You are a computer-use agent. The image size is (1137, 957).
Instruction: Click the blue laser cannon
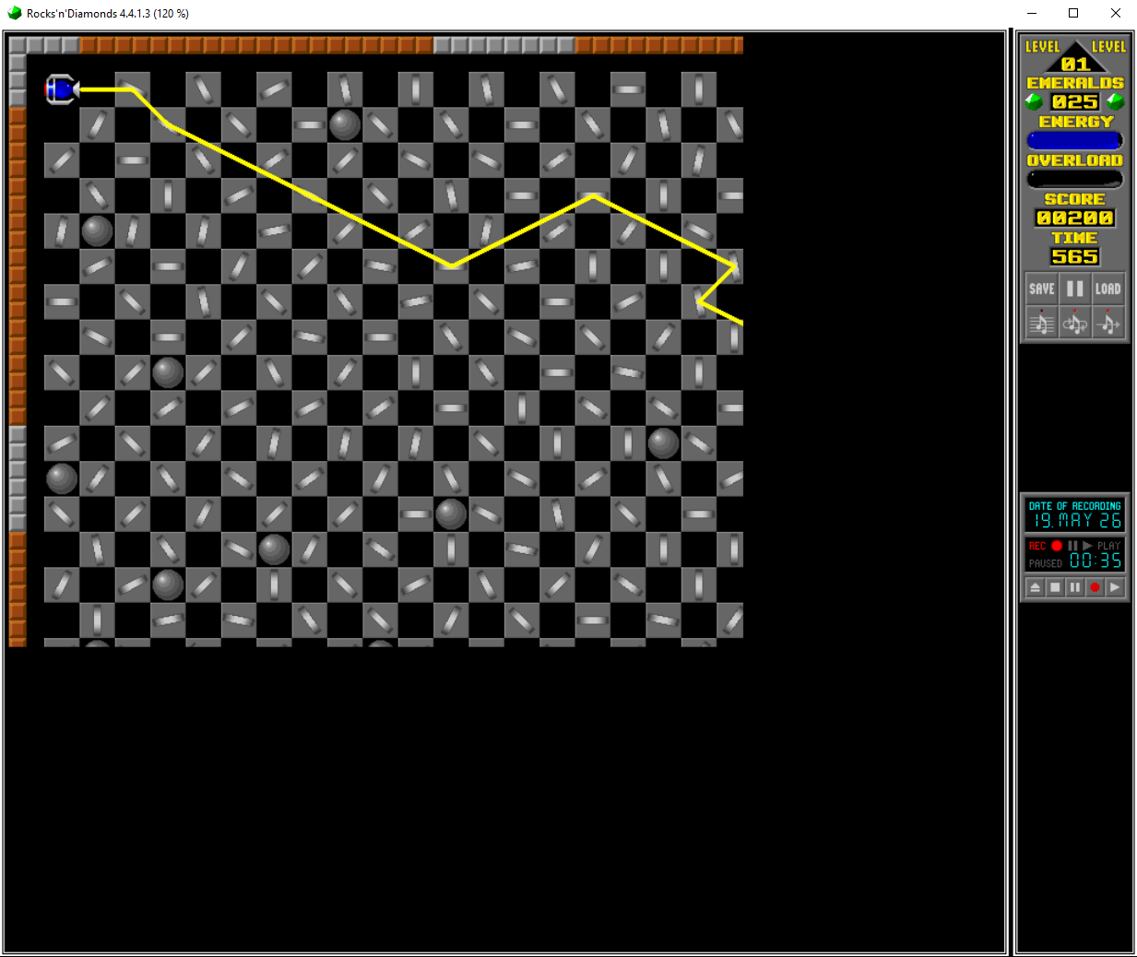[x=62, y=89]
